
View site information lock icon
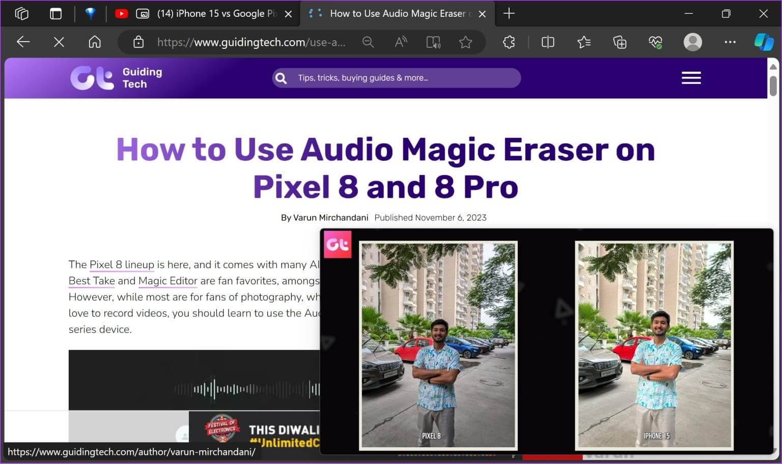pyautogui.click(x=138, y=42)
